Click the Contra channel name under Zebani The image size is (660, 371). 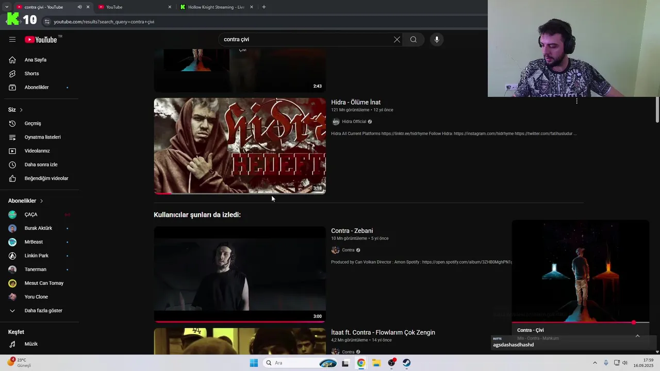[x=348, y=250]
